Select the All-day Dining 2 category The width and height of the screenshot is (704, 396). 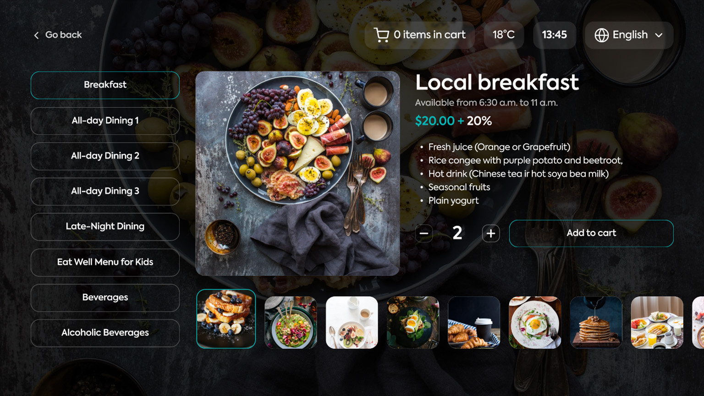[105, 156]
